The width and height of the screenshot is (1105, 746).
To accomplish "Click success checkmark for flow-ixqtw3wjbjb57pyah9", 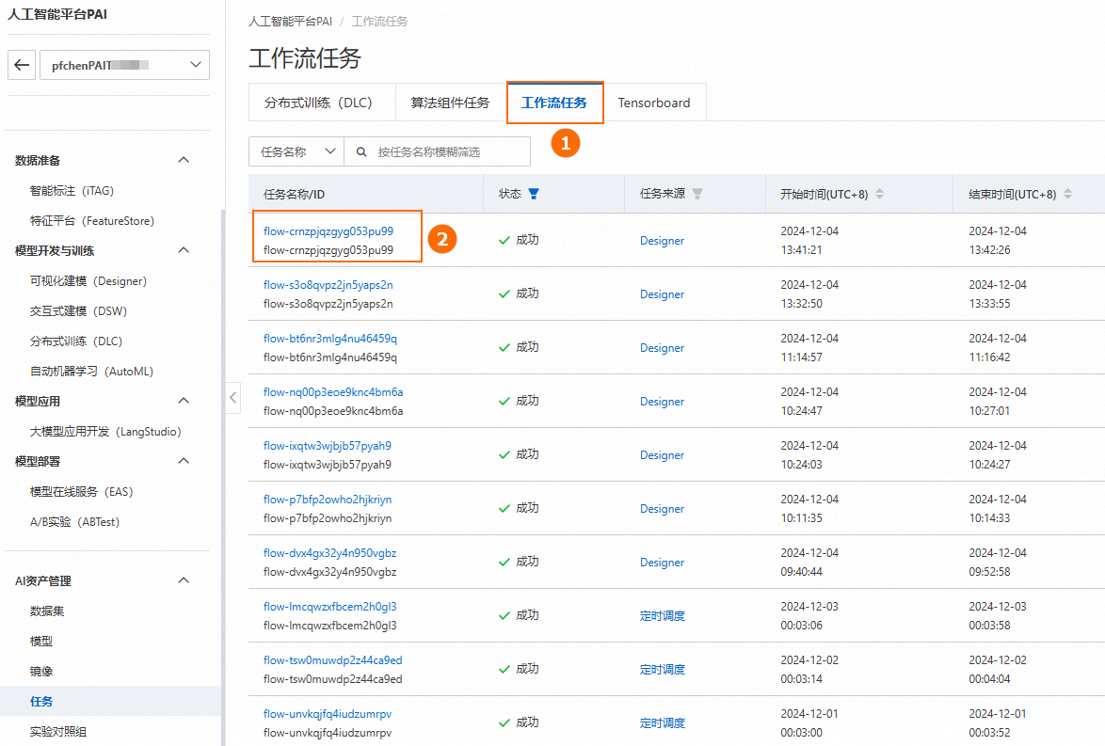I will 504,455.
